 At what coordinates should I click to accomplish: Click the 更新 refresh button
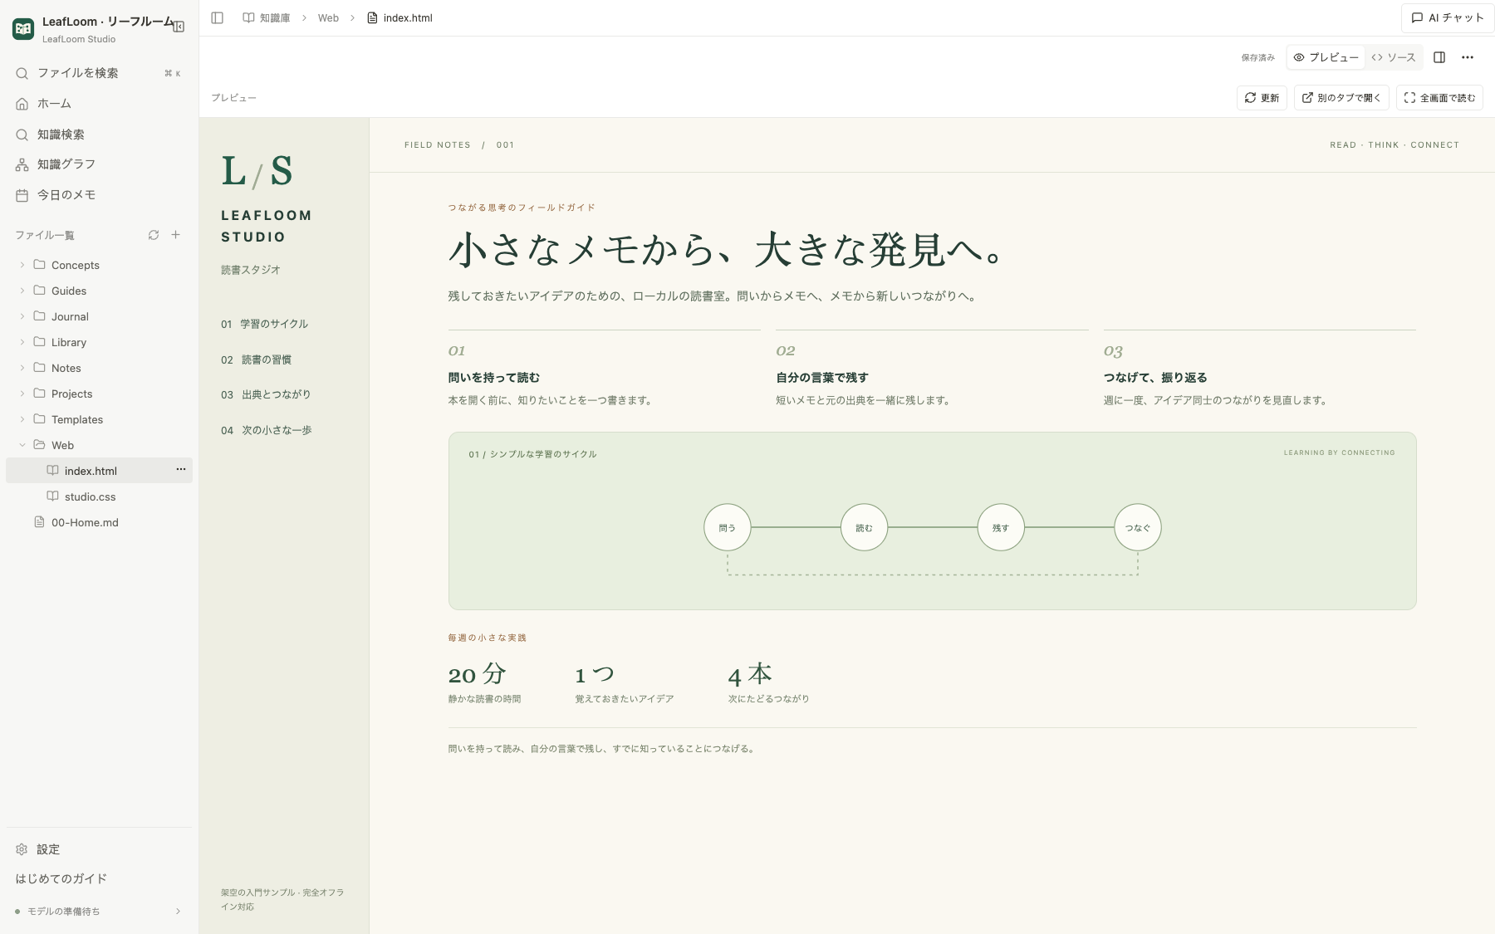click(x=1262, y=98)
